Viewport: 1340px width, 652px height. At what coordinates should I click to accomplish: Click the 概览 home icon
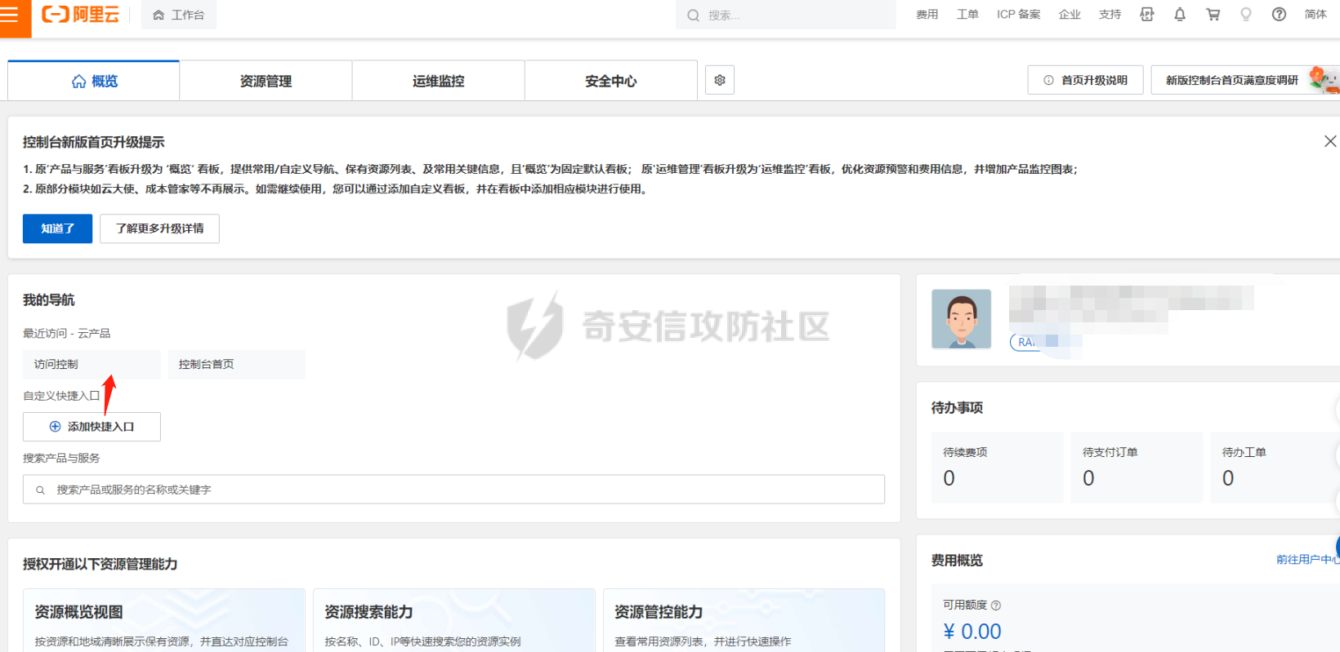pyautogui.click(x=78, y=81)
